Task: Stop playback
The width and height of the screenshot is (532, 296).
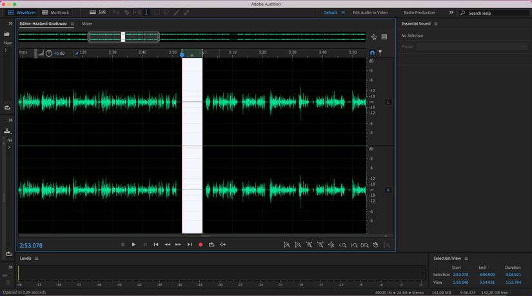Action: 123,244
